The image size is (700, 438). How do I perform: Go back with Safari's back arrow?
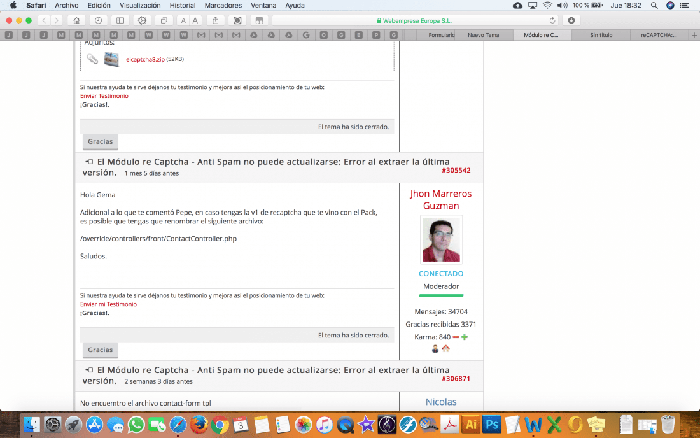[x=44, y=20]
